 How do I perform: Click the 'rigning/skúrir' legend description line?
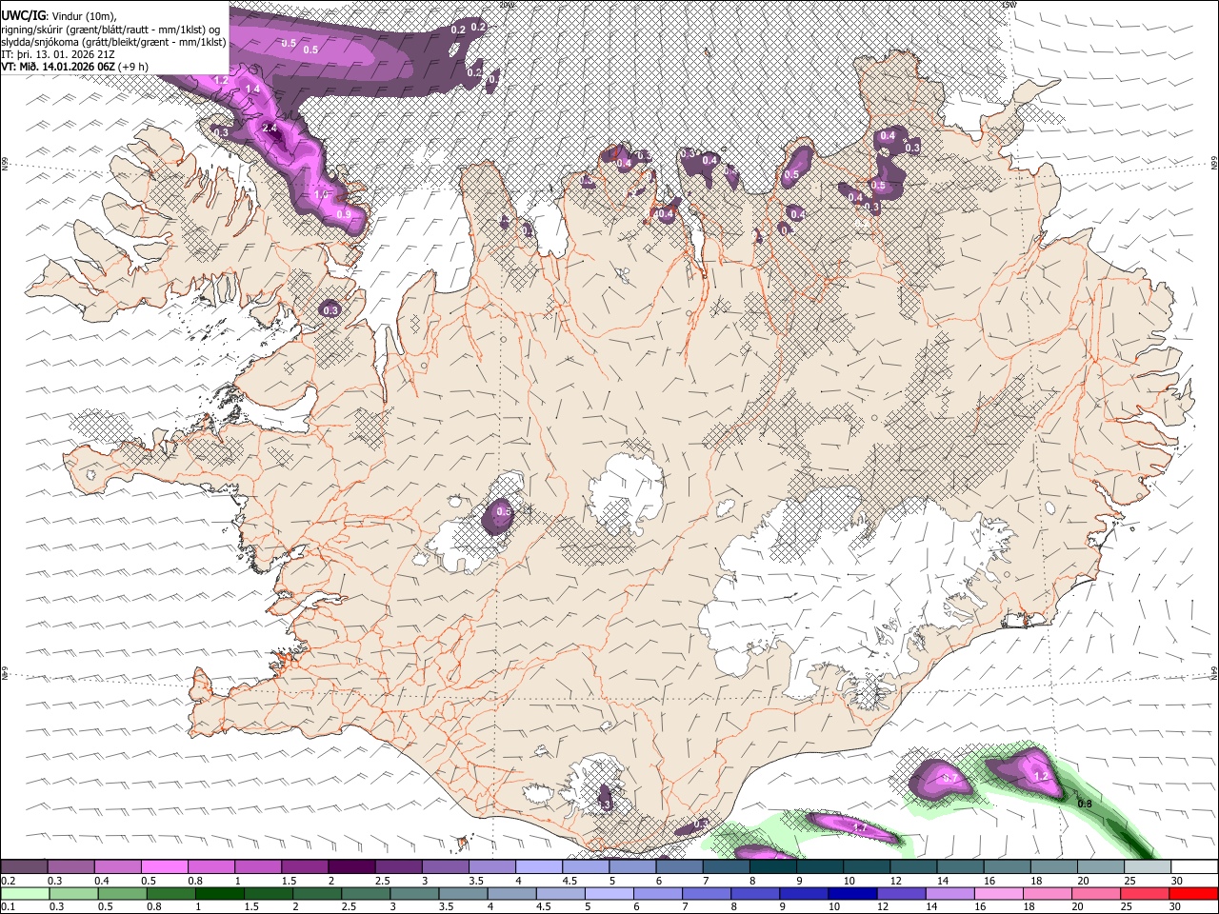tap(110, 29)
